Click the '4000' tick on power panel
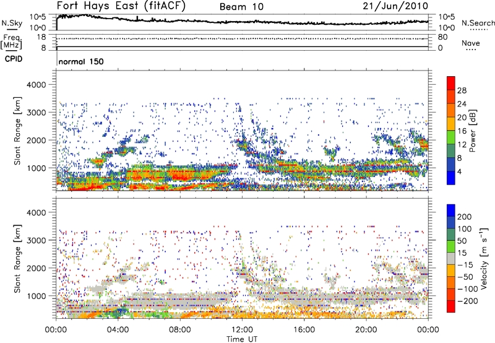 (x=36, y=85)
